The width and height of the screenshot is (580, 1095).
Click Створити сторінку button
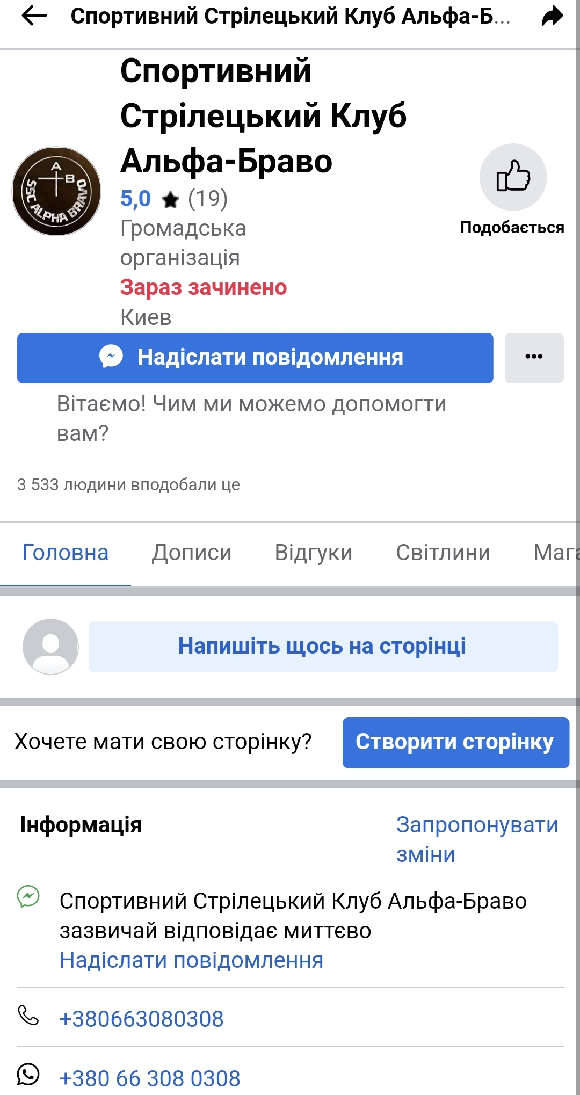click(x=456, y=742)
